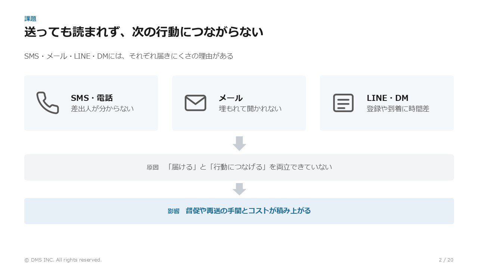Viewport: 478px width, 269px height.
Task: Click the gray down arrow above the 原因 box
Action: tap(239, 143)
